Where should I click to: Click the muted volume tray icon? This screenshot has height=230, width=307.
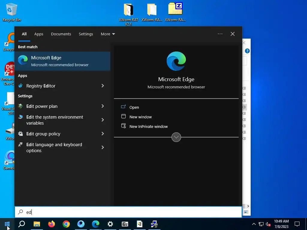pos(268,224)
